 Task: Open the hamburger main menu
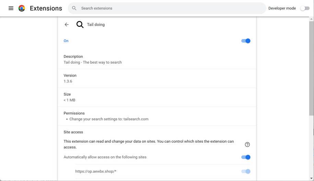pos(11,8)
